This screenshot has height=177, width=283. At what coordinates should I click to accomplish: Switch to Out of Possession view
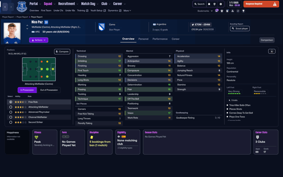[x=49, y=90]
